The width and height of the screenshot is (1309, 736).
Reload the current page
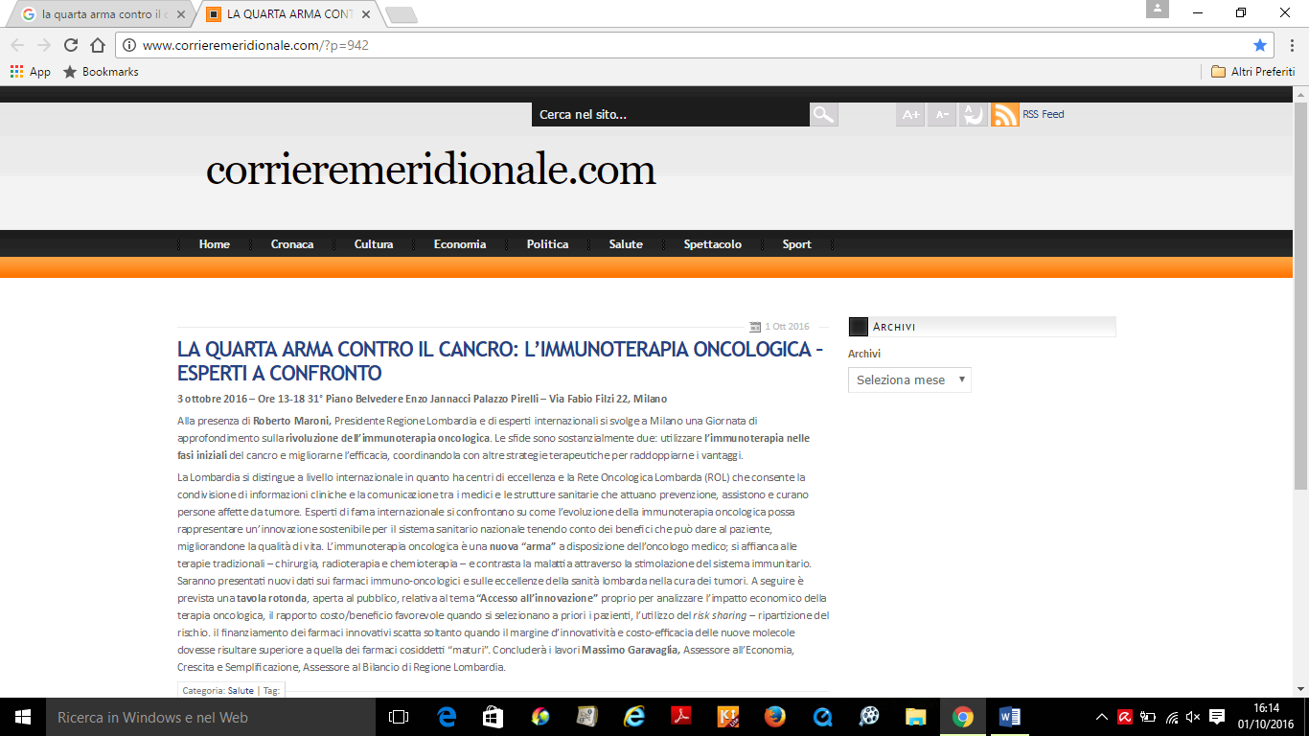point(70,45)
